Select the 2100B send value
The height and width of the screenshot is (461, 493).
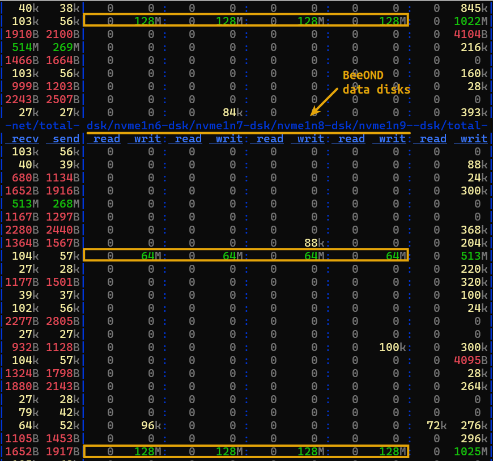[63, 34]
